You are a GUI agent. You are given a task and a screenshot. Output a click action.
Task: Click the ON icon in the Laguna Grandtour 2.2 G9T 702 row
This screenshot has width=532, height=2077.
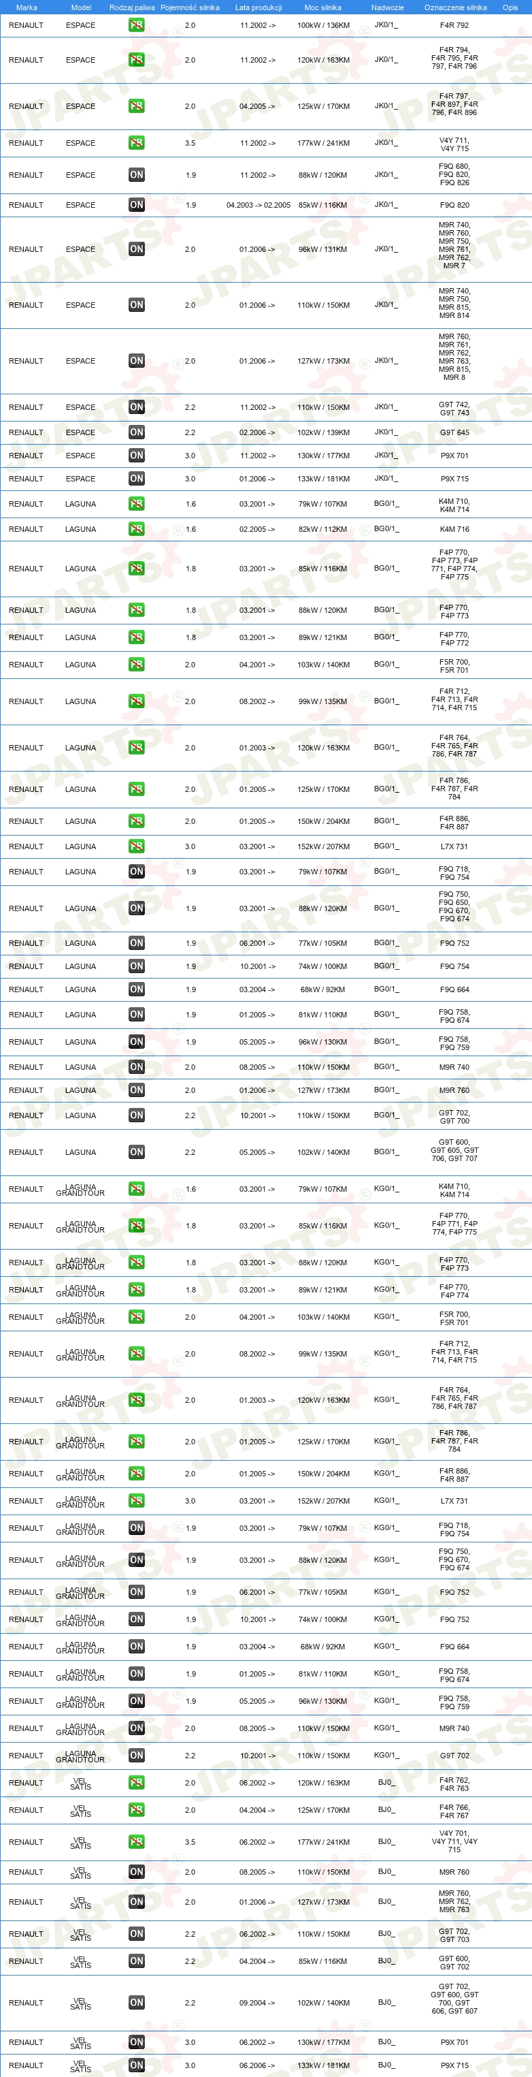pos(136,1756)
